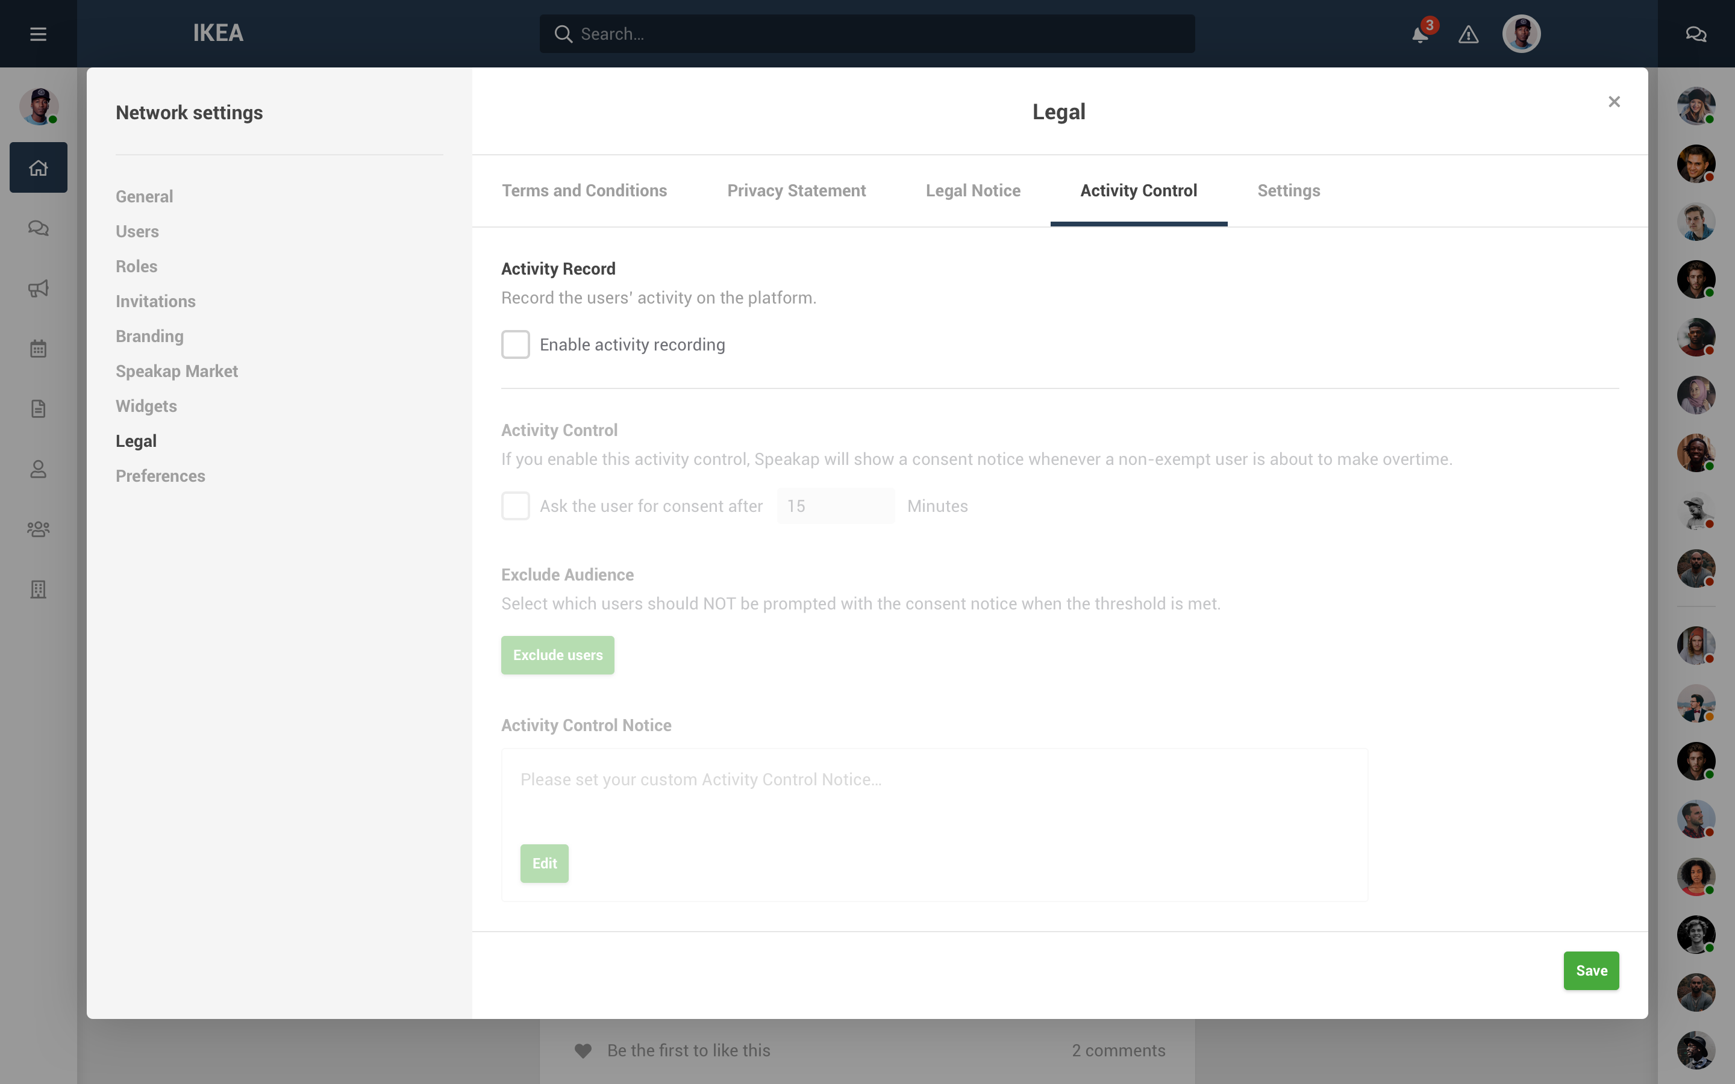The image size is (1735, 1084).
Task: Open building organization icon in sidebar
Action: coord(38,590)
